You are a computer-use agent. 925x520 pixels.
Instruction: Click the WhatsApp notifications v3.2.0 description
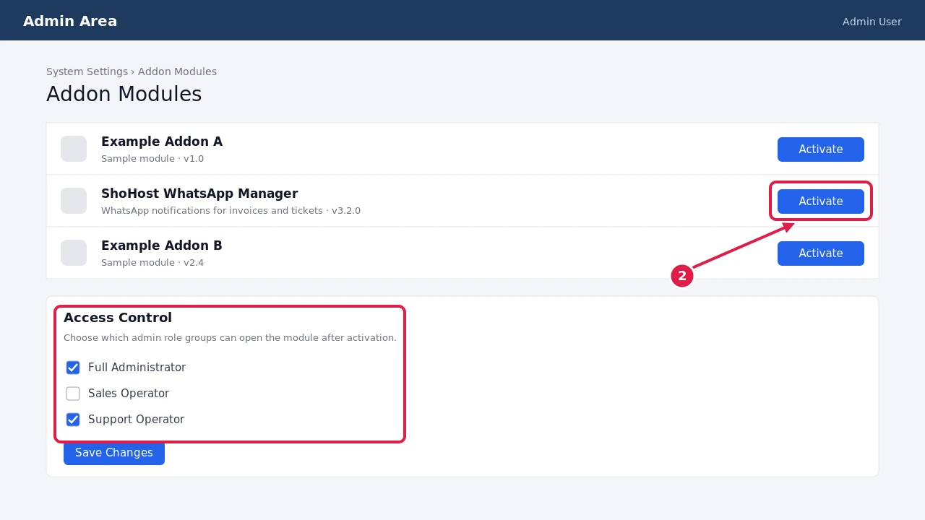[x=231, y=211]
